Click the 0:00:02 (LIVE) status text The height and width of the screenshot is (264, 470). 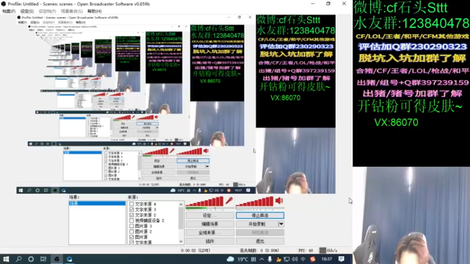[x=196, y=251]
